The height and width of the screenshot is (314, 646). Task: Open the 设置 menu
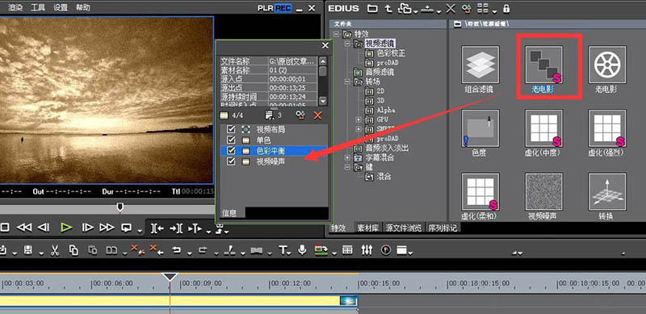[61, 8]
